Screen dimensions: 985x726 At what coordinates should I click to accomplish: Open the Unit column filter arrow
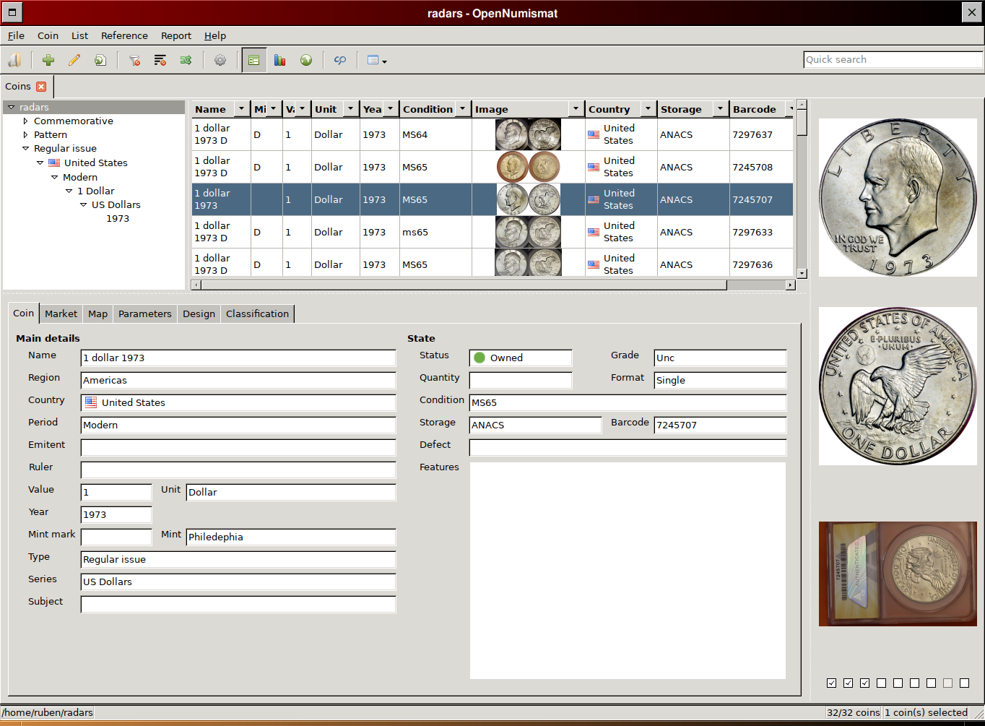pyautogui.click(x=350, y=109)
